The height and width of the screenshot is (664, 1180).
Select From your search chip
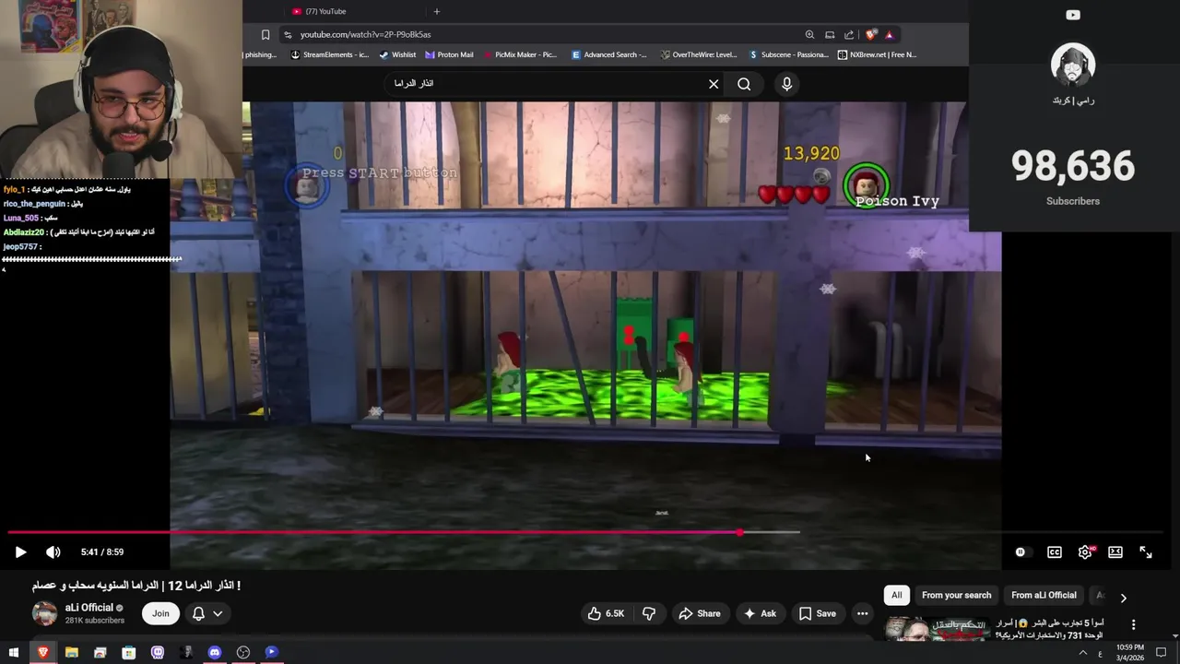[x=956, y=596]
